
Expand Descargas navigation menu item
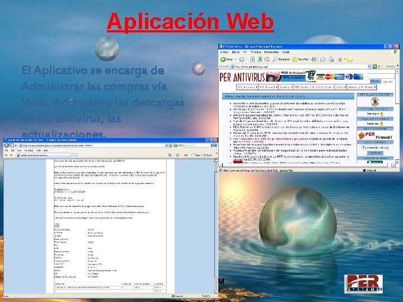click(x=355, y=87)
